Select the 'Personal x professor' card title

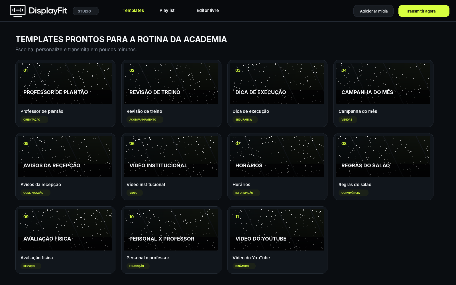148,258
